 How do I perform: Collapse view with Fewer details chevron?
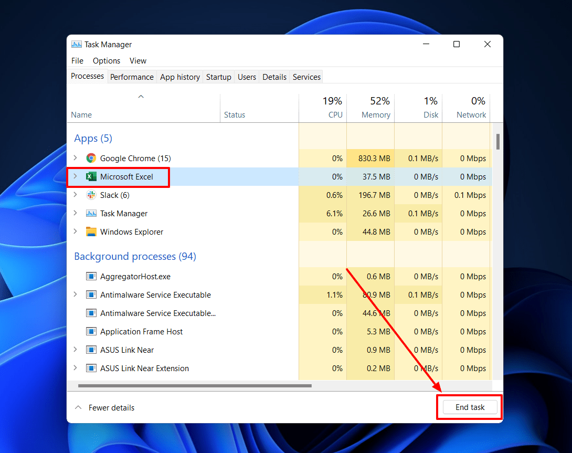click(x=78, y=407)
